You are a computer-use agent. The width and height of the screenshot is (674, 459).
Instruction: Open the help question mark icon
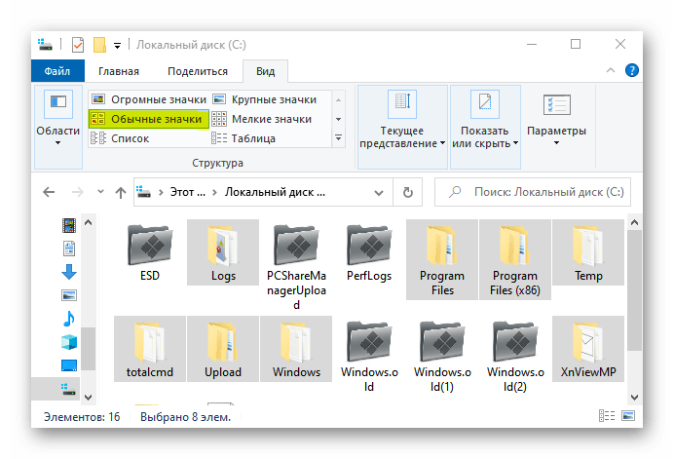pos(631,70)
